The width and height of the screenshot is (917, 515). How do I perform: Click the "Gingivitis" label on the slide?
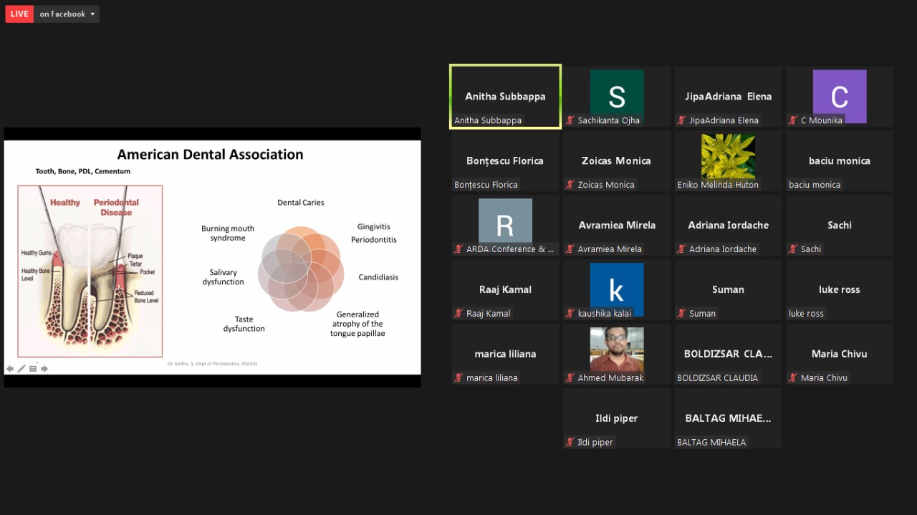[374, 227]
